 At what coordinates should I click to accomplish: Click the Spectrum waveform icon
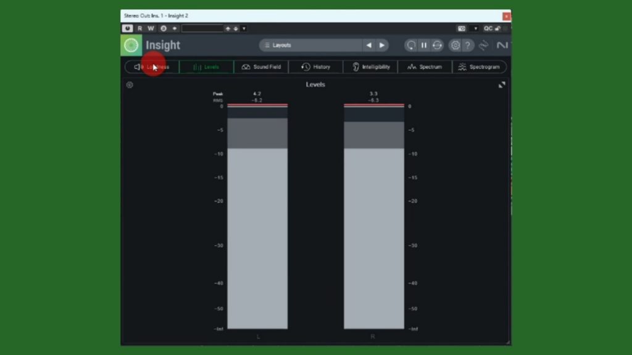tap(412, 67)
